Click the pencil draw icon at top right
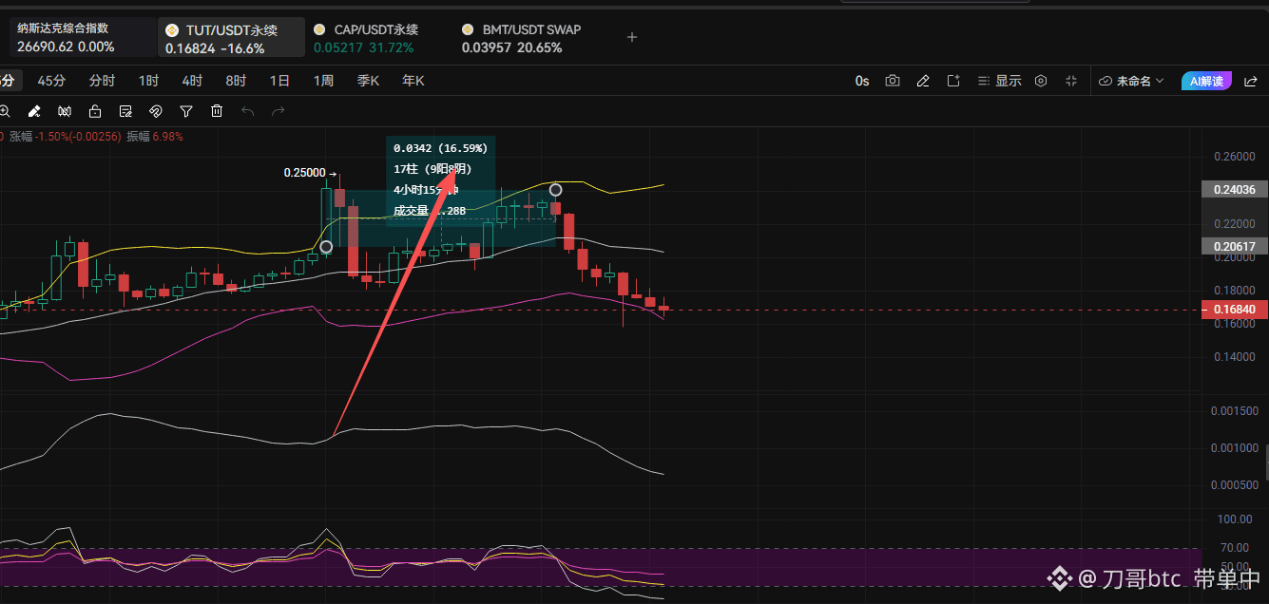 point(922,81)
